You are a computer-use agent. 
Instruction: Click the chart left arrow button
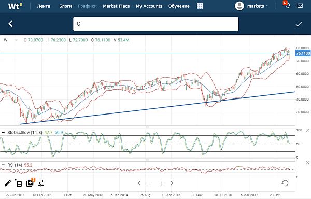139,183
